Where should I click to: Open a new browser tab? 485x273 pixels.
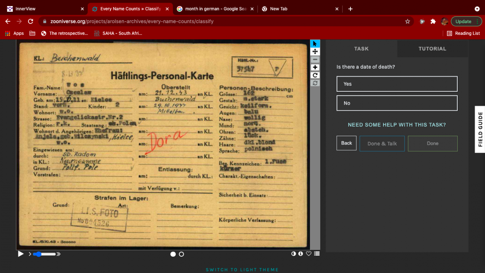click(350, 9)
